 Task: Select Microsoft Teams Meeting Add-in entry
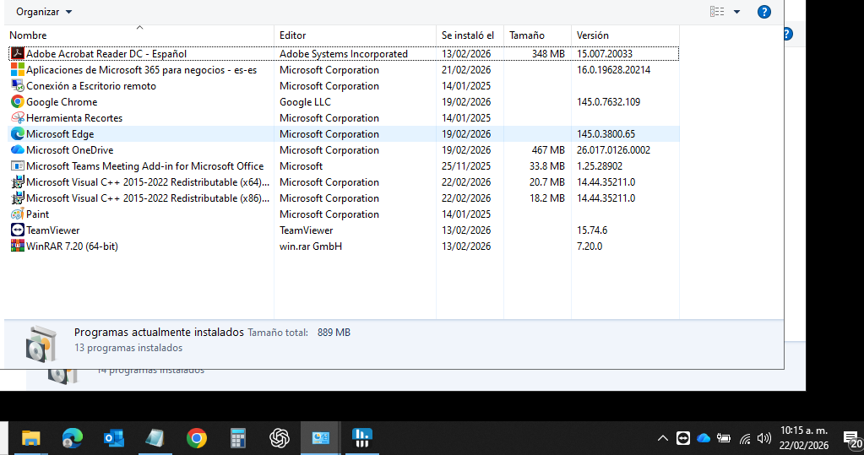(x=144, y=166)
